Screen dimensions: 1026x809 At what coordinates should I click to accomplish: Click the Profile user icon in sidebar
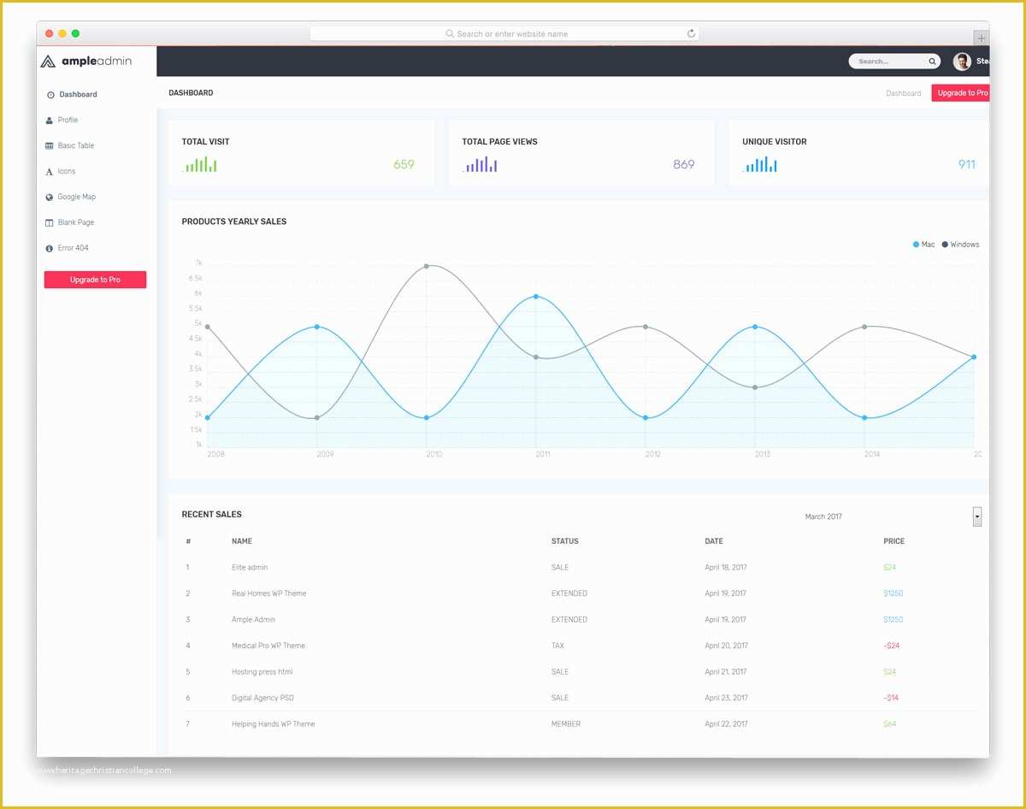(x=50, y=121)
